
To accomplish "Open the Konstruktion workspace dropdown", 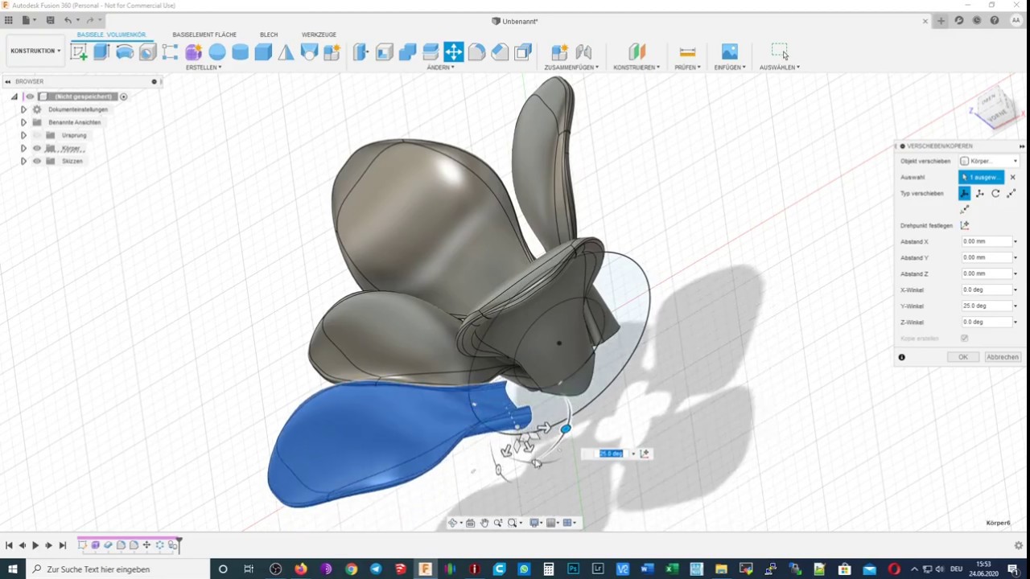I will [35, 51].
